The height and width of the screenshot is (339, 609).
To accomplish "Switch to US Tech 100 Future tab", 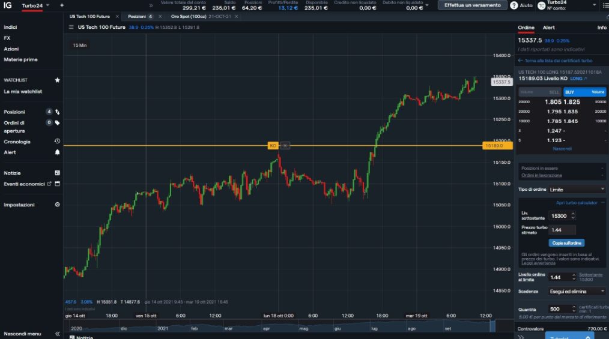I will (89, 17).
